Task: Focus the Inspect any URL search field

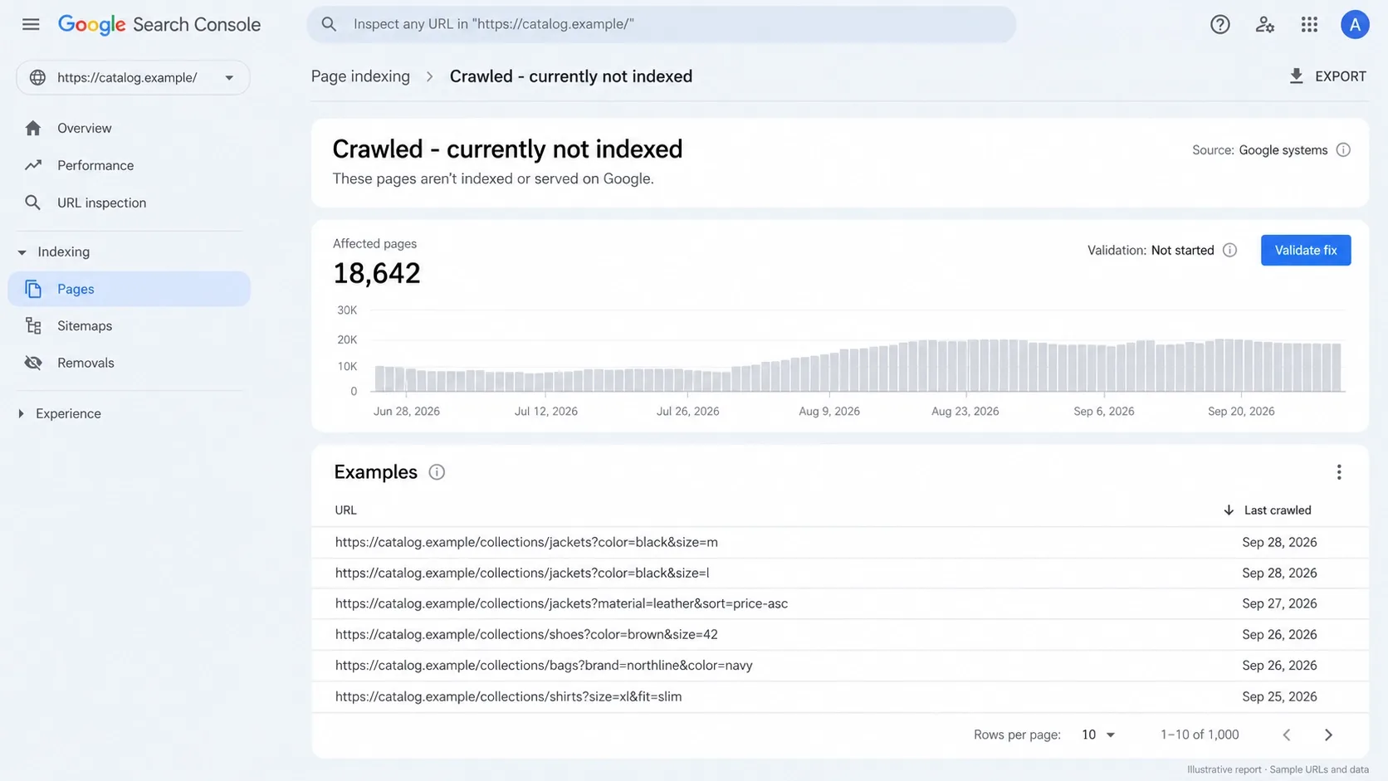Action: click(x=661, y=24)
